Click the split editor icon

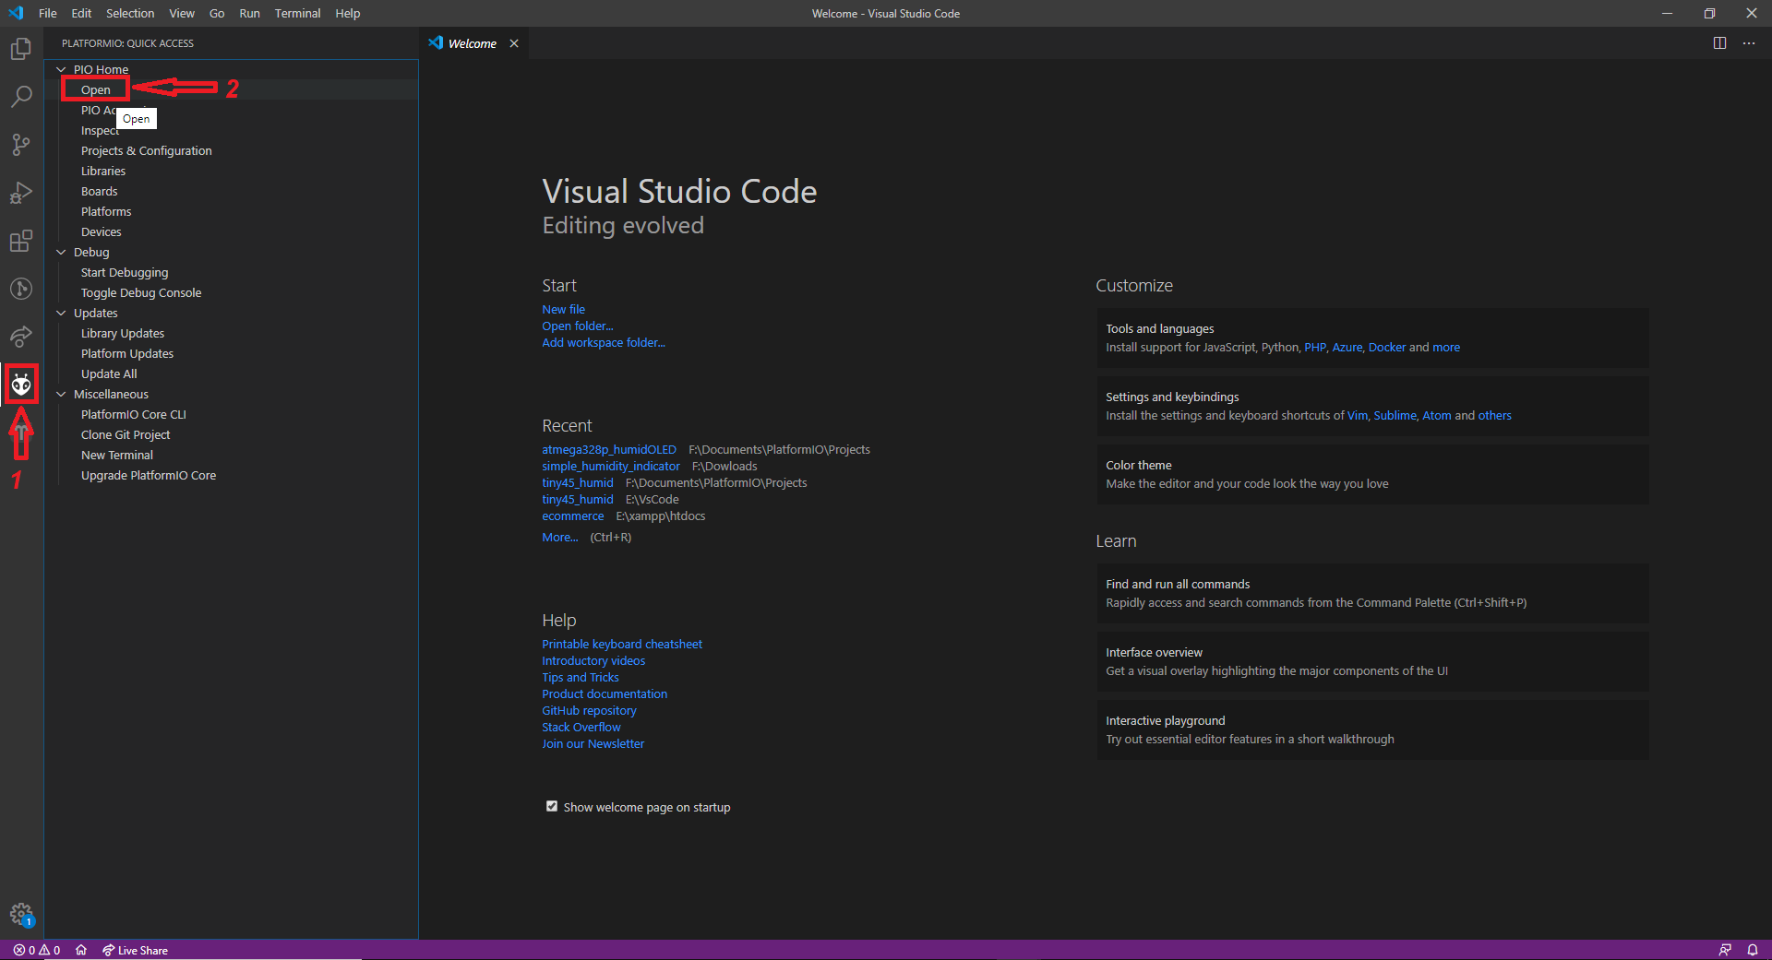coord(1719,43)
